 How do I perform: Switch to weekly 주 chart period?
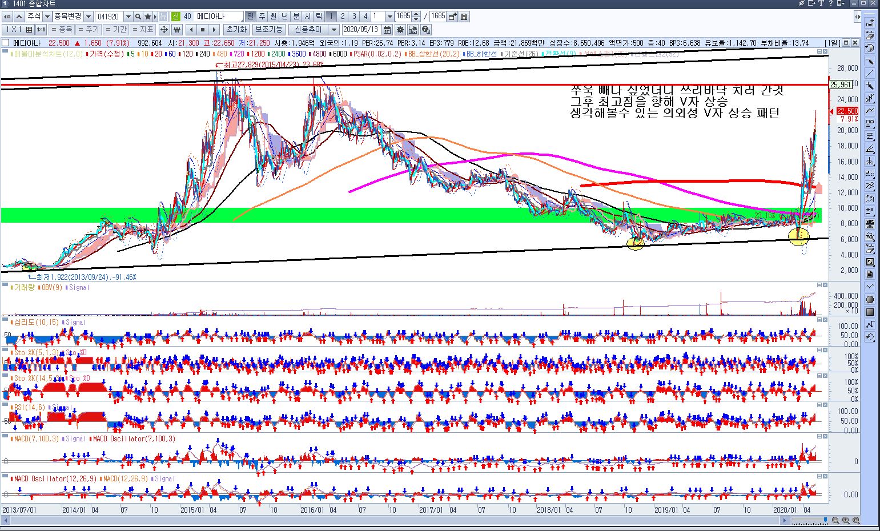(x=262, y=17)
